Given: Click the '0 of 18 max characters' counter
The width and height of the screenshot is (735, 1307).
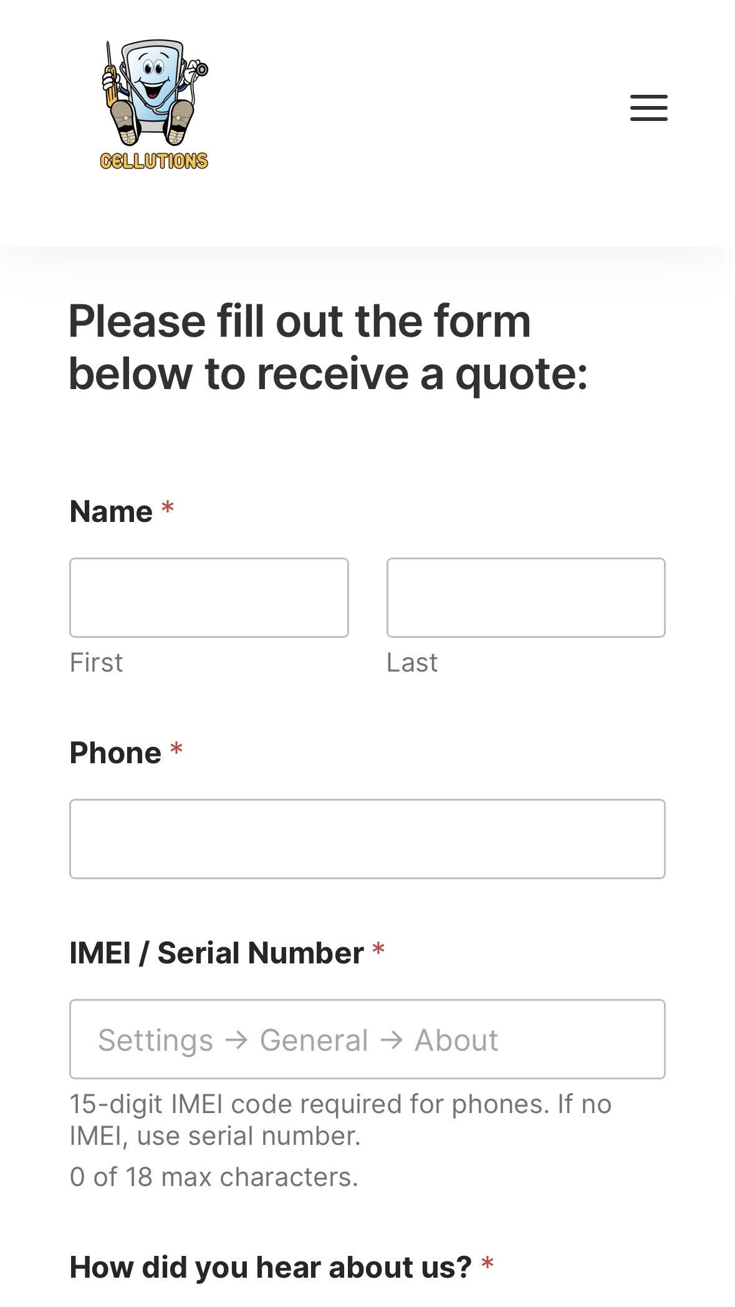Looking at the screenshot, I should [x=214, y=1177].
